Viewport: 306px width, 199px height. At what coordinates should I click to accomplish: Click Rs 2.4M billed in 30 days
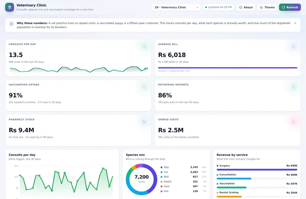click(173, 62)
